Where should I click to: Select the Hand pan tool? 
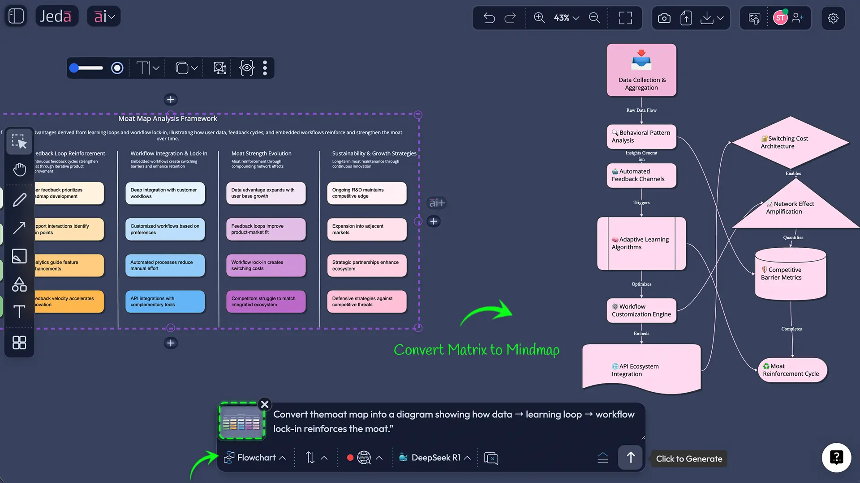[19, 169]
